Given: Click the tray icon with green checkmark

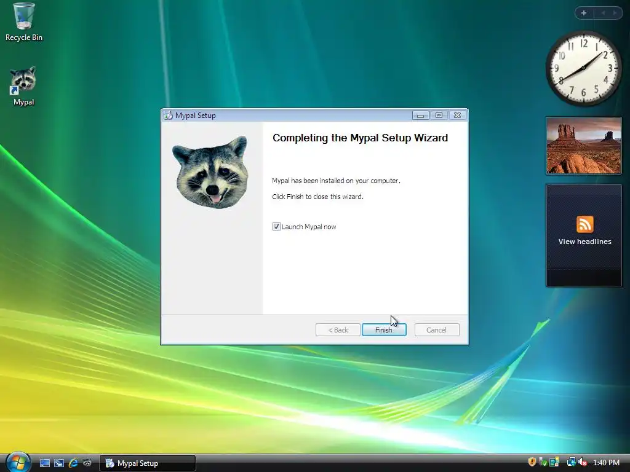Looking at the screenshot, I should click(x=543, y=462).
